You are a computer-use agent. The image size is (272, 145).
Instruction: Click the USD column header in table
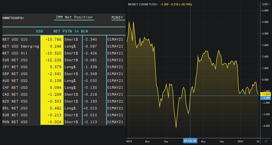click(x=39, y=31)
